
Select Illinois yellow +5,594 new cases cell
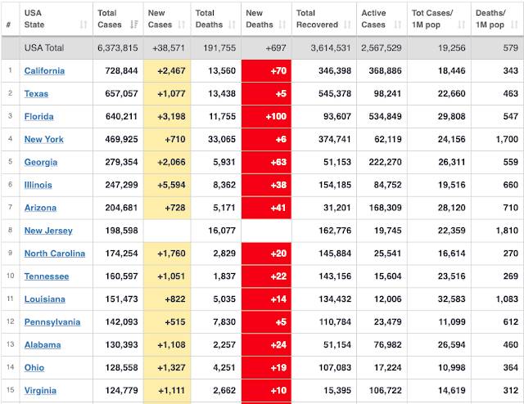pyautogui.click(x=167, y=185)
